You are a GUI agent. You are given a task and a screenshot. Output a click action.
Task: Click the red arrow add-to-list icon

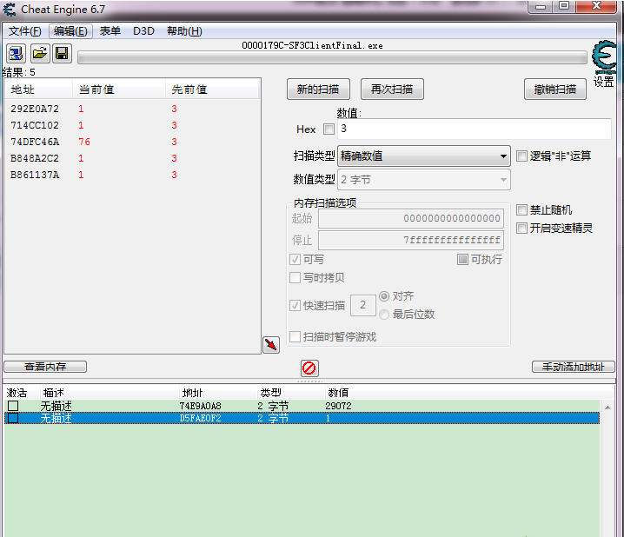271,345
